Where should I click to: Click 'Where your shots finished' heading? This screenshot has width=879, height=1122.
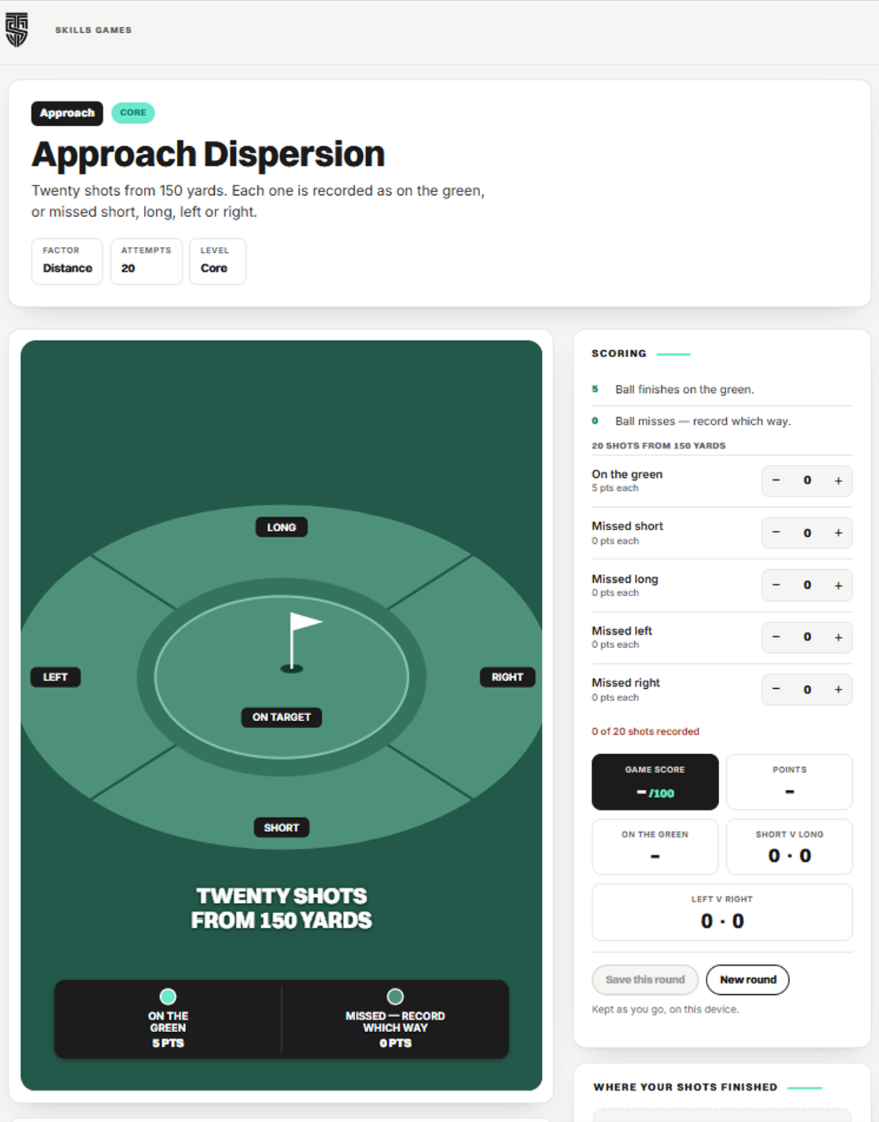coord(685,1087)
